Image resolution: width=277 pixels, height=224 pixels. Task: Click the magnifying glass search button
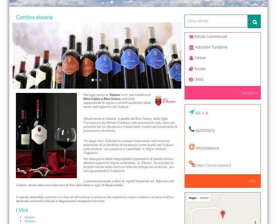(254, 22)
